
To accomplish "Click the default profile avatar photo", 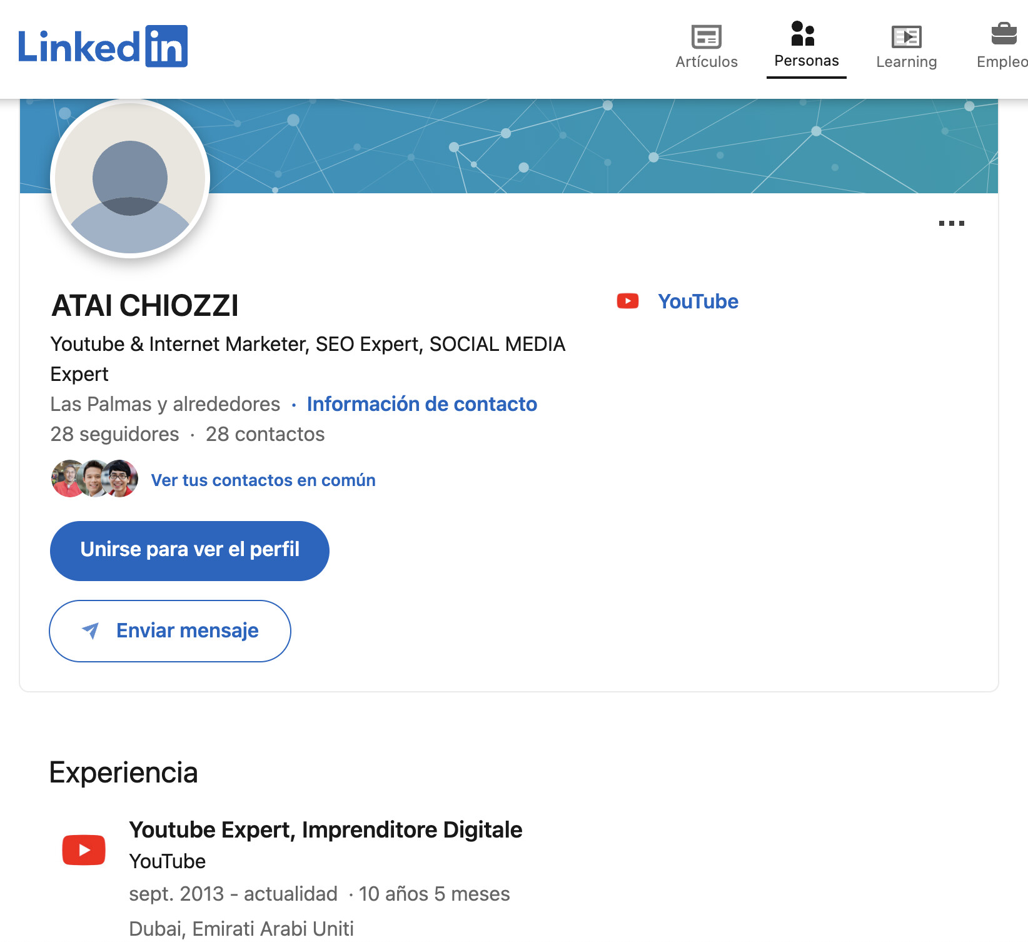I will click(130, 179).
